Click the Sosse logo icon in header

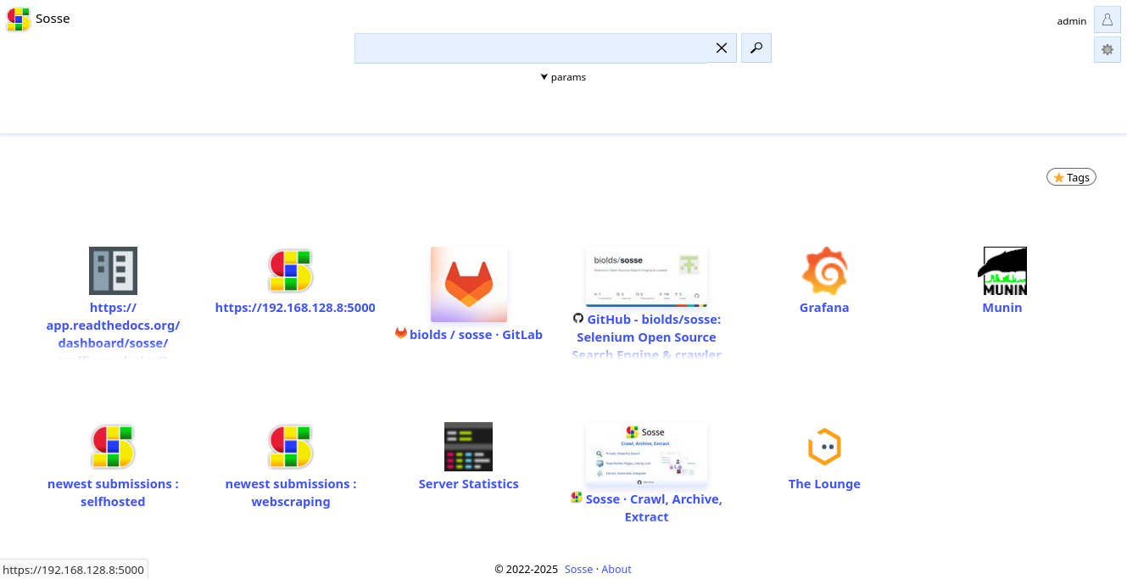click(19, 19)
